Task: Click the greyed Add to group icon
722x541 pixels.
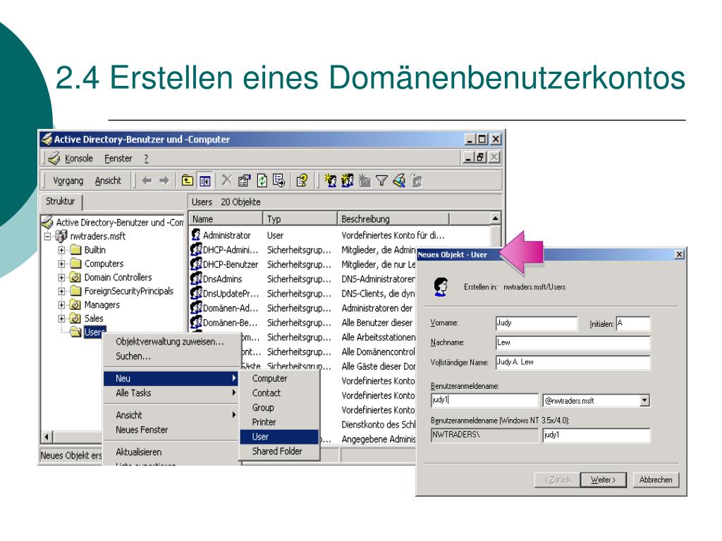Action: tap(417, 180)
